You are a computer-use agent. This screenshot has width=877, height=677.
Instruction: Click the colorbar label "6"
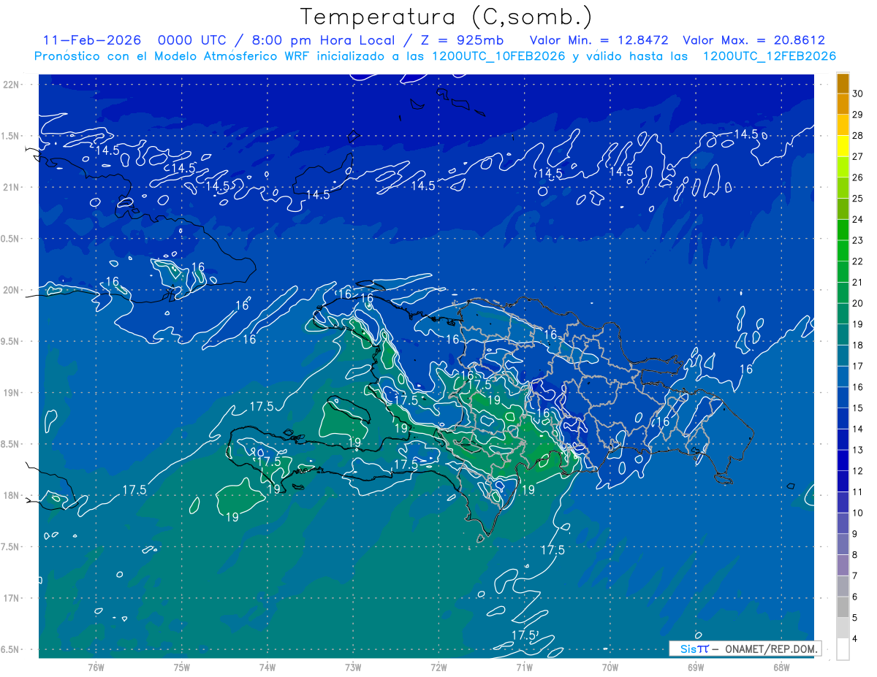pyautogui.click(x=855, y=597)
